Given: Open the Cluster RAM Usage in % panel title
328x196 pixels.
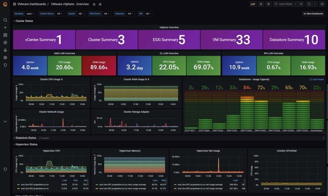Looking at the screenshot, I should tap(136, 79).
